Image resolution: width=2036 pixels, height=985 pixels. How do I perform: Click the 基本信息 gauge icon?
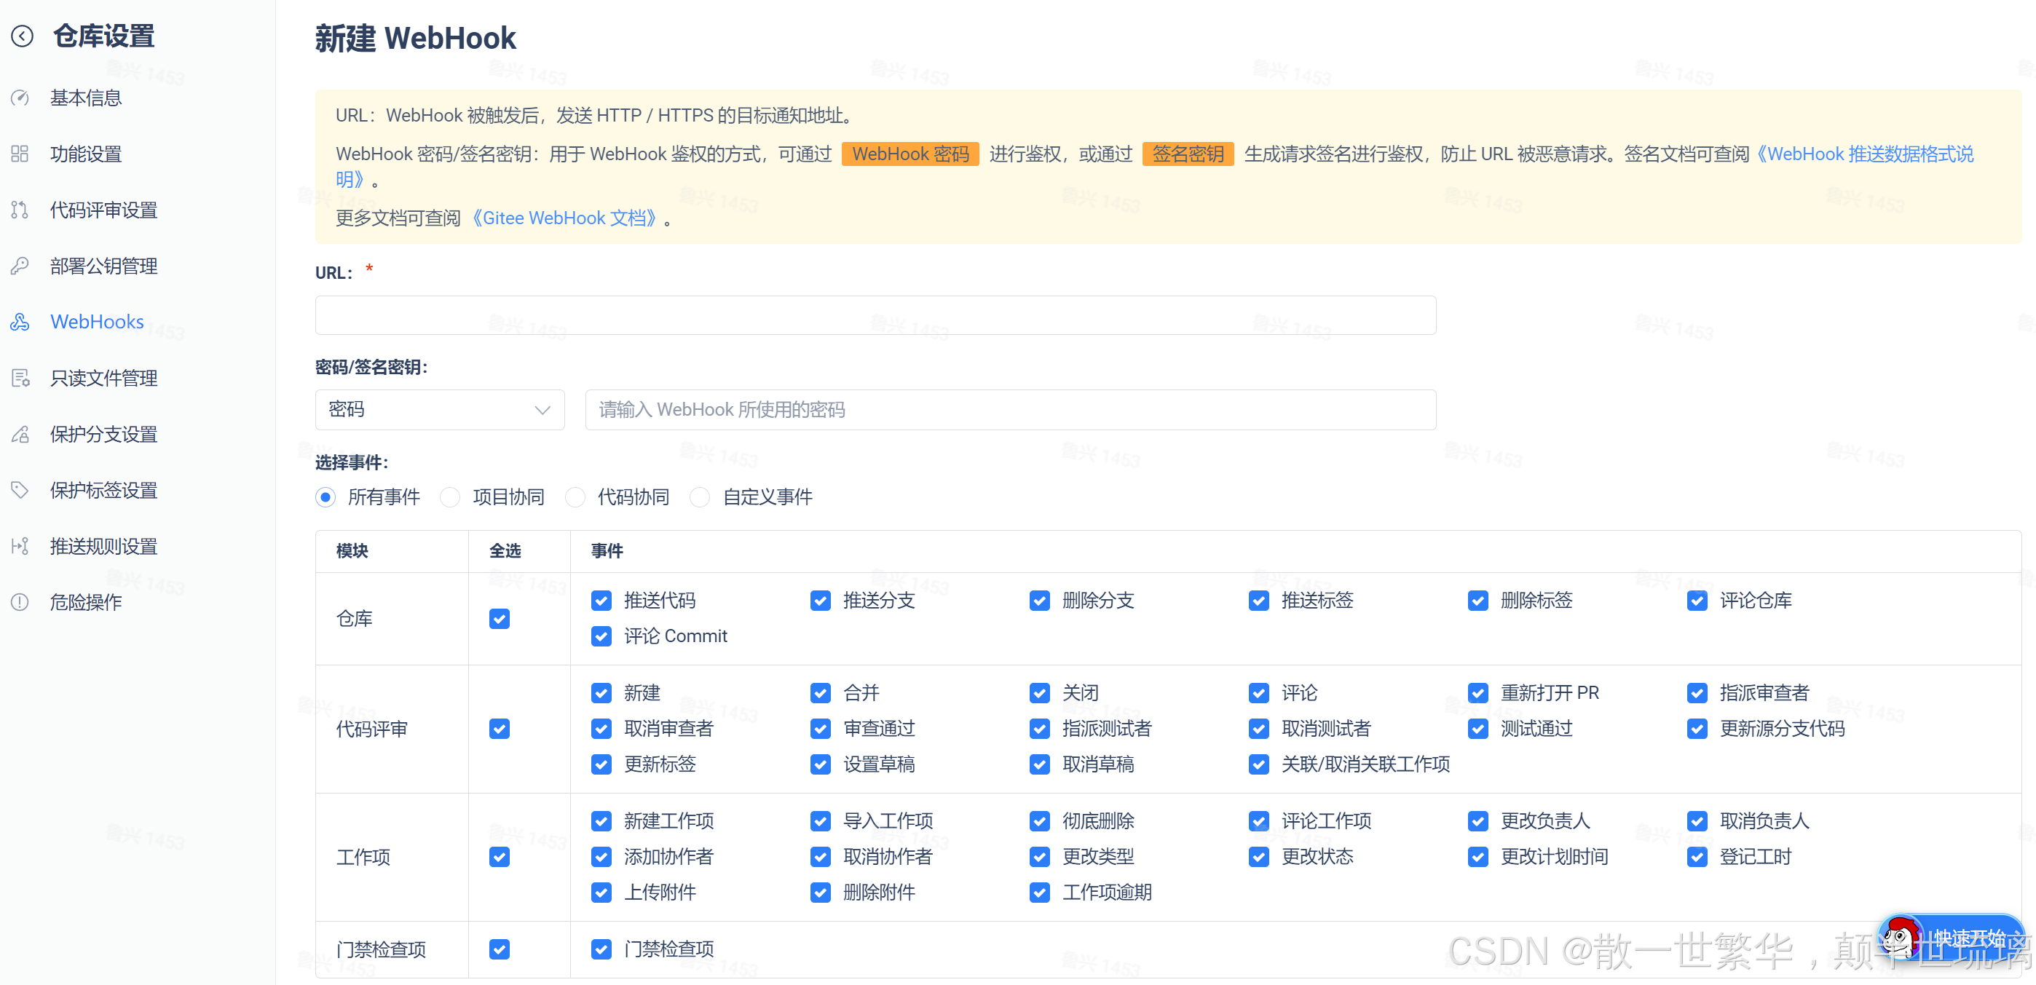coord(20,98)
